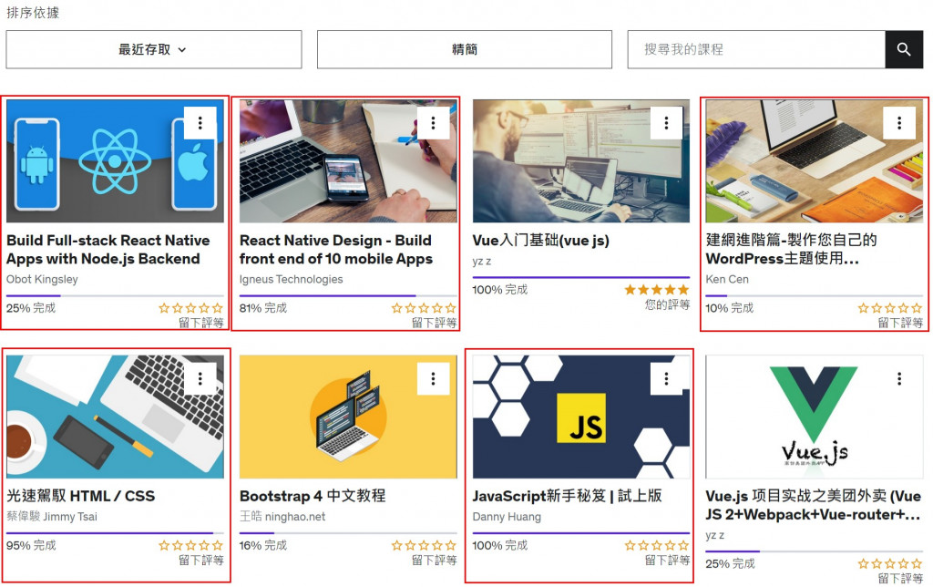Open course title JavaScript新手秘笈 | 試上版

[x=567, y=496]
